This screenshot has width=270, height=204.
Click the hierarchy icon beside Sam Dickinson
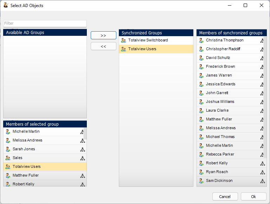pyautogui.click(x=262, y=181)
